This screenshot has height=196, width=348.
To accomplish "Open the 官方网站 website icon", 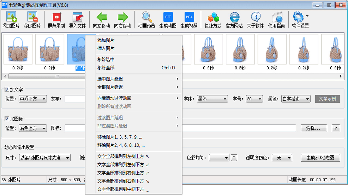I will (x=234, y=19).
